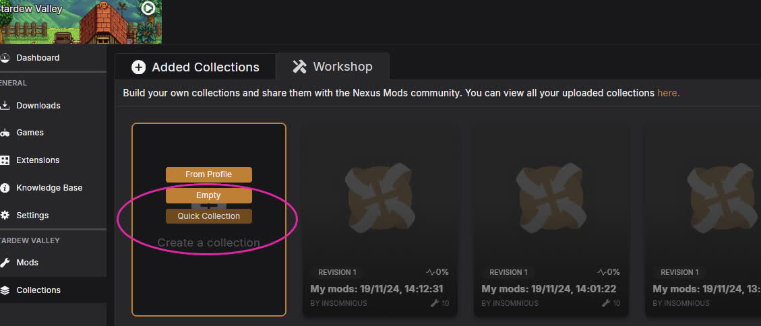
Task: Click REVISION 1 badge on 14:01:22 card
Action: (508, 273)
